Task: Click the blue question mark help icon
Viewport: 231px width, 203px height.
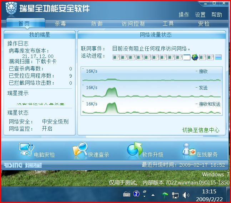Action: tap(136, 194)
